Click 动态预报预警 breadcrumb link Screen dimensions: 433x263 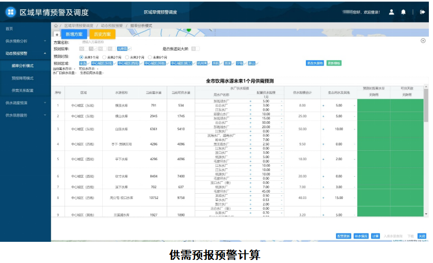[x=111, y=26]
